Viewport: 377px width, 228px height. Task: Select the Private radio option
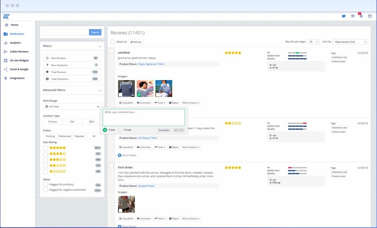point(120,130)
